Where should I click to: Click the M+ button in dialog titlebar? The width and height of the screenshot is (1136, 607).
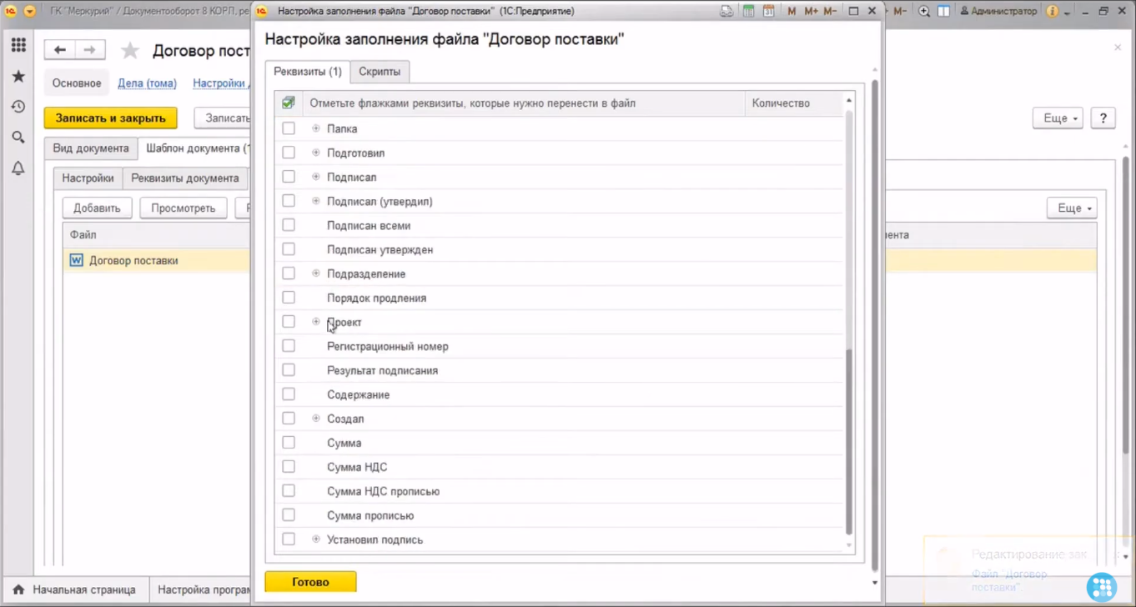(811, 12)
